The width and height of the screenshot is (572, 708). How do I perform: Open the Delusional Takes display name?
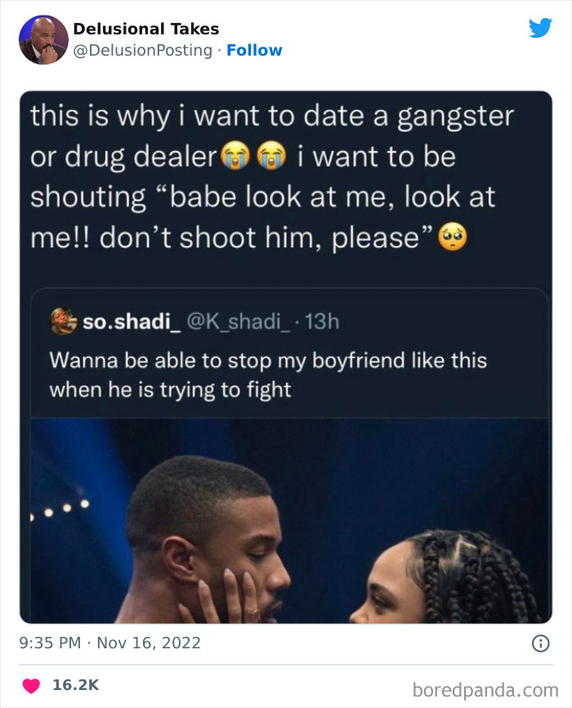(x=145, y=29)
